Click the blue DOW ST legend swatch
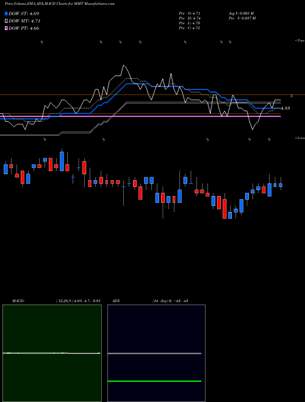Image resolution: width=305 pixels, height=402 pixels. (x=6, y=13)
